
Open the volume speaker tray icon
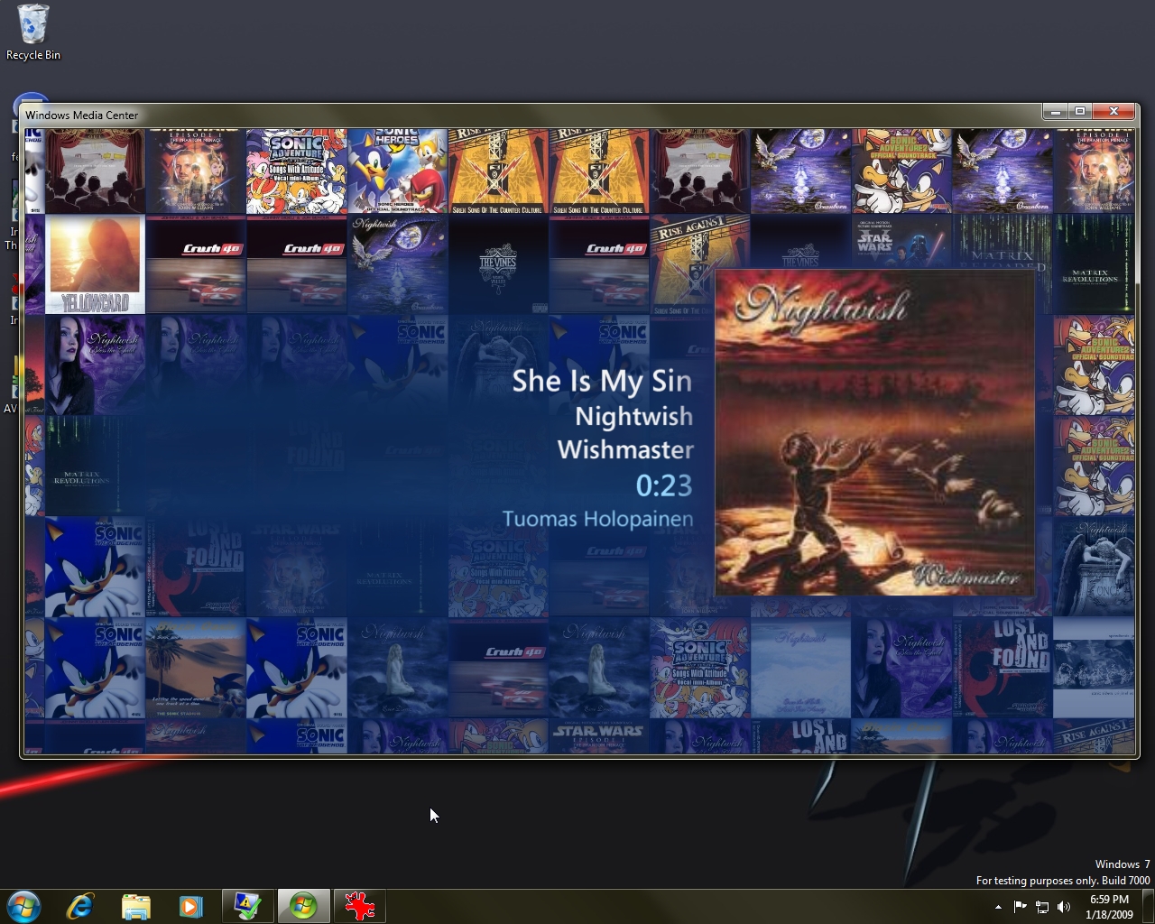point(1064,907)
